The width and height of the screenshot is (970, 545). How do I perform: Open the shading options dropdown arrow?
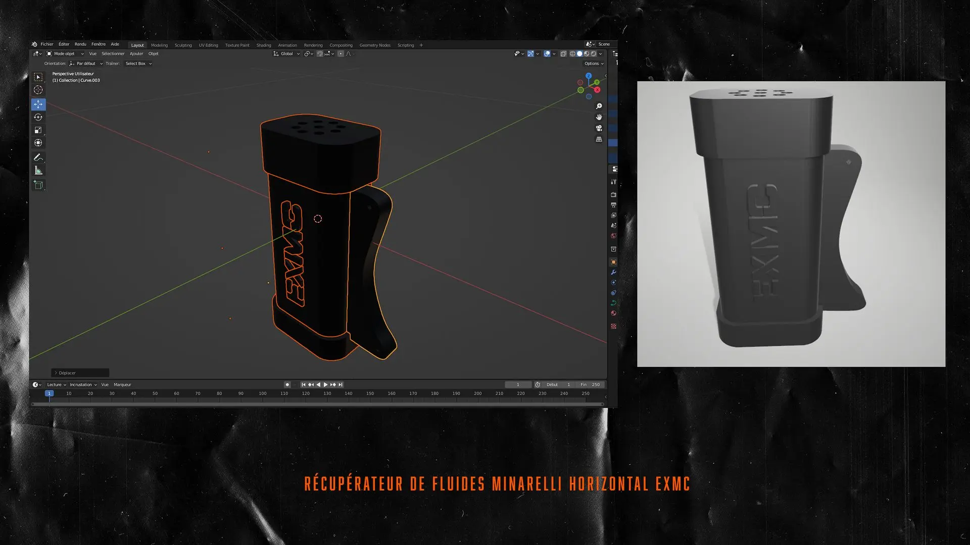click(600, 53)
